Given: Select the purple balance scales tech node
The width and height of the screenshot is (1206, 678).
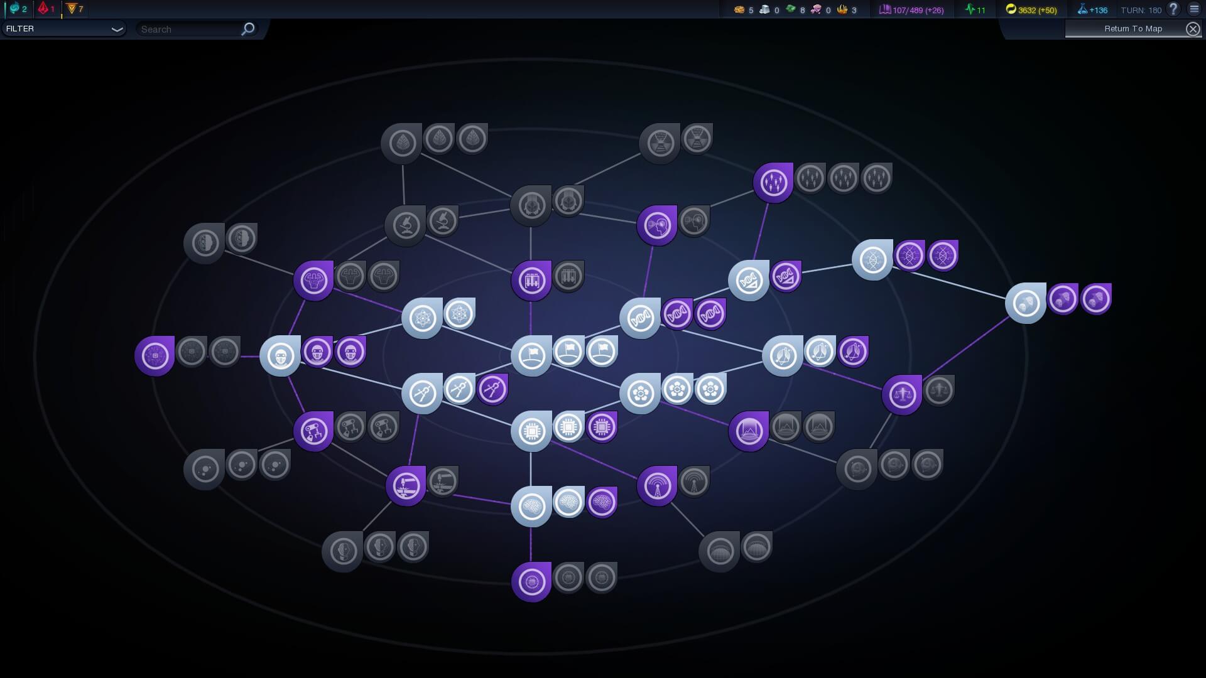Looking at the screenshot, I should [902, 395].
